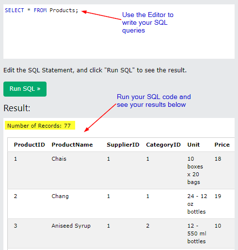The width and height of the screenshot is (238, 250).
Task: Select the SupplierID column header
Action: (123, 145)
